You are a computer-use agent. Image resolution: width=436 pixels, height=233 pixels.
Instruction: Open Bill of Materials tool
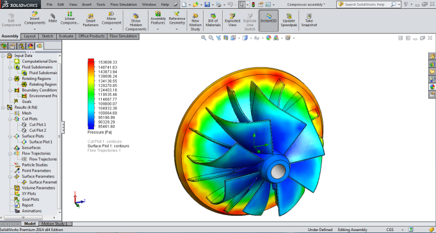pyautogui.click(x=213, y=20)
